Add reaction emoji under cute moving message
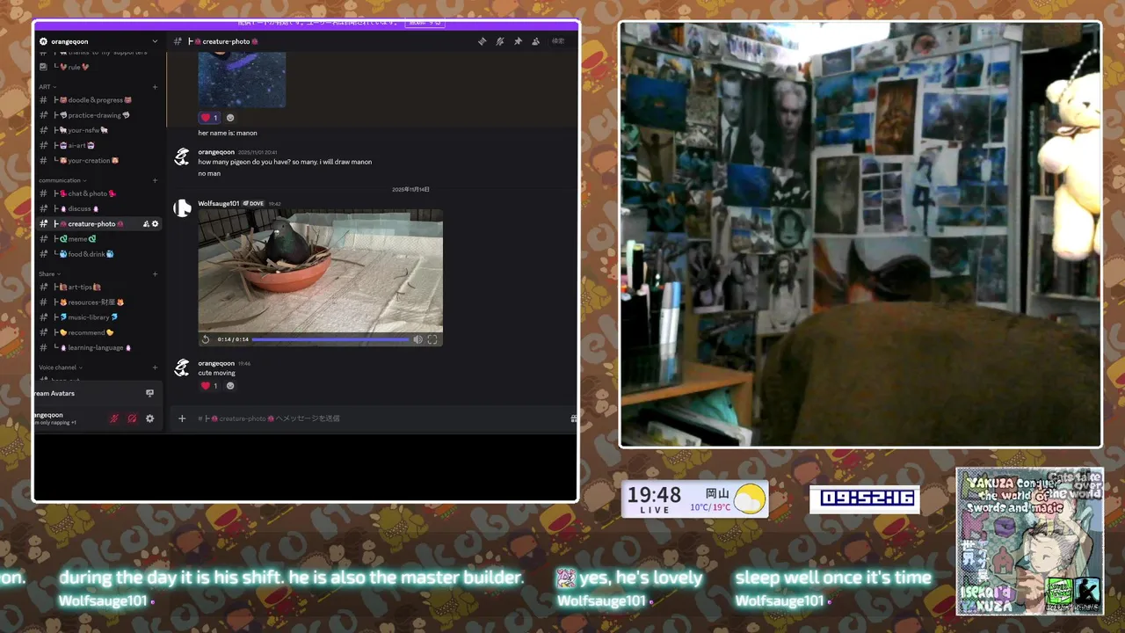This screenshot has height=633, width=1125. pos(230,386)
